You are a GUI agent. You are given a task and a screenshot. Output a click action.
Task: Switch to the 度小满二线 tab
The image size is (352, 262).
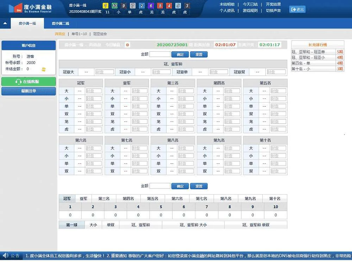[61, 24]
